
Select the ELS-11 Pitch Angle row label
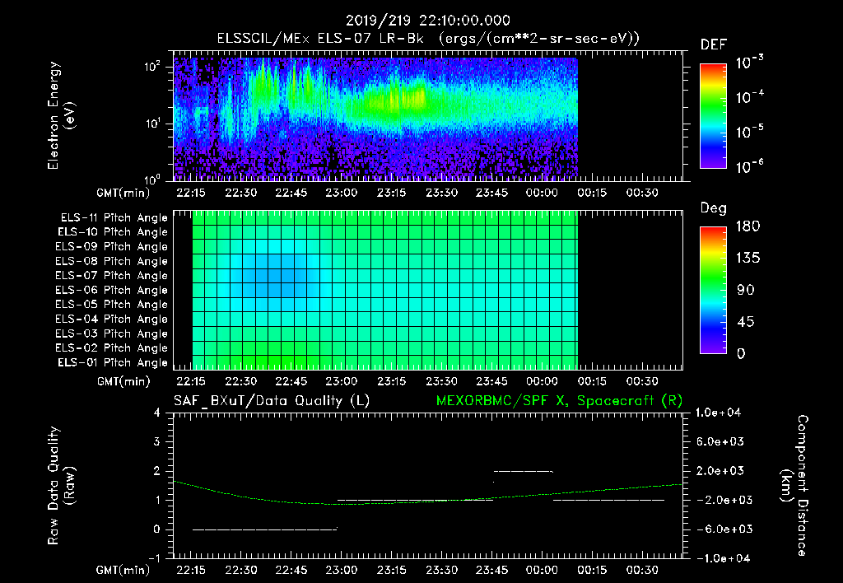pos(114,218)
